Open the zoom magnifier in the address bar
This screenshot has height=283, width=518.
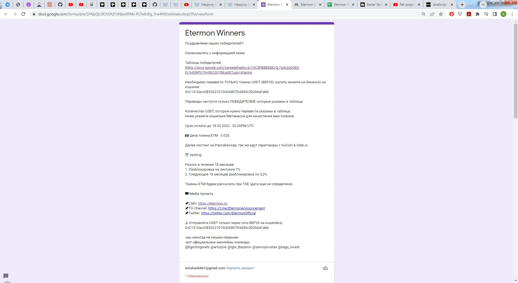424,14
